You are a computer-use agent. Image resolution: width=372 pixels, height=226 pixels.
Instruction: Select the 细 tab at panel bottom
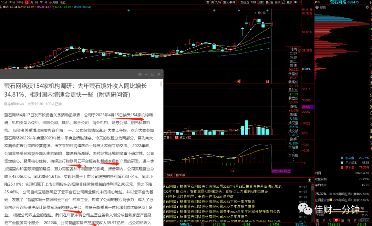tap(318, 220)
